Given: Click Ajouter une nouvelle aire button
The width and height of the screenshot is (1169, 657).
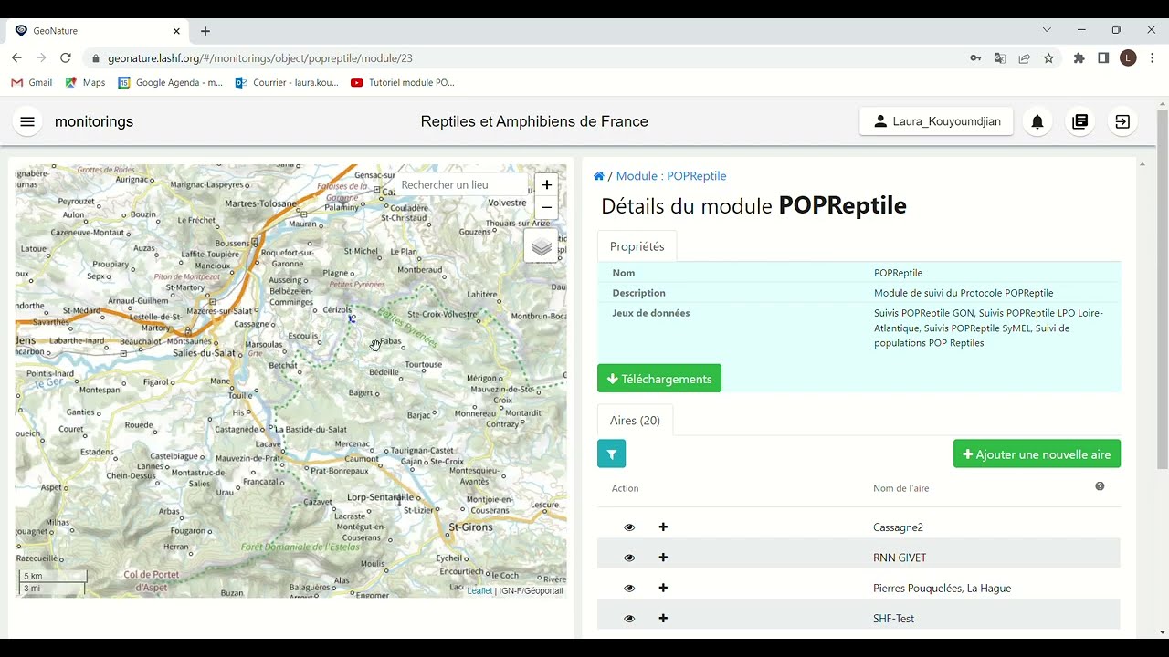Looking at the screenshot, I should click(x=1037, y=454).
